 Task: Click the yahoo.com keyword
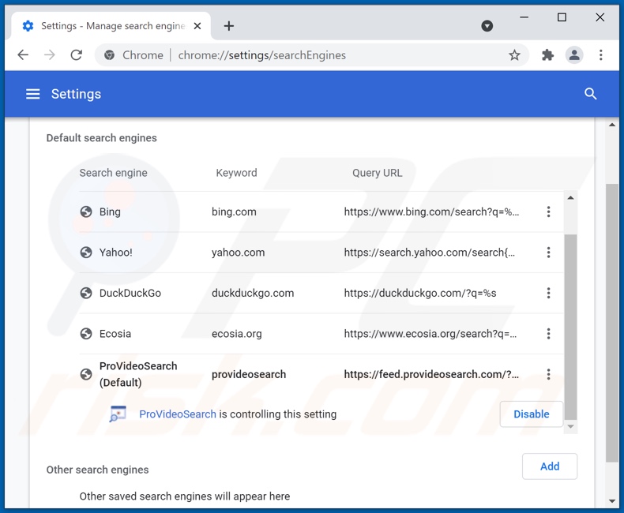point(238,253)
